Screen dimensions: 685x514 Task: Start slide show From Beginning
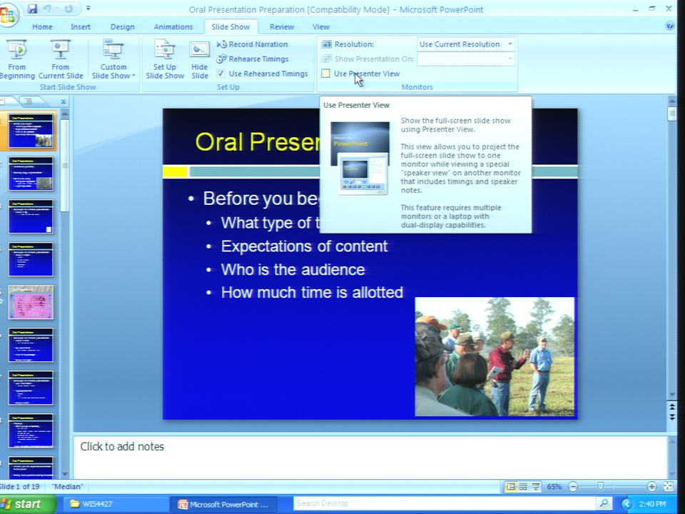pyautogui.click(x=16, y=59)
